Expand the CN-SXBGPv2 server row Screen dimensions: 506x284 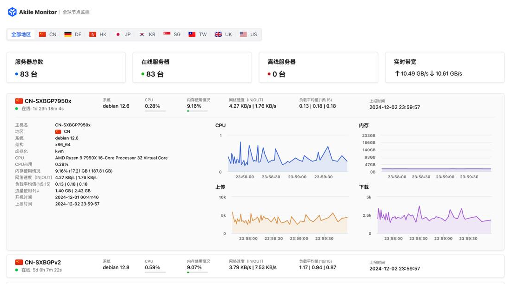coord(255,265)
